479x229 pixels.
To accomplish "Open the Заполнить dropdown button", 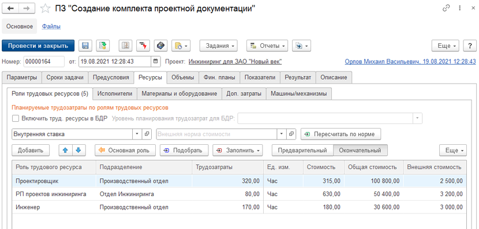I will coord(237,150).
